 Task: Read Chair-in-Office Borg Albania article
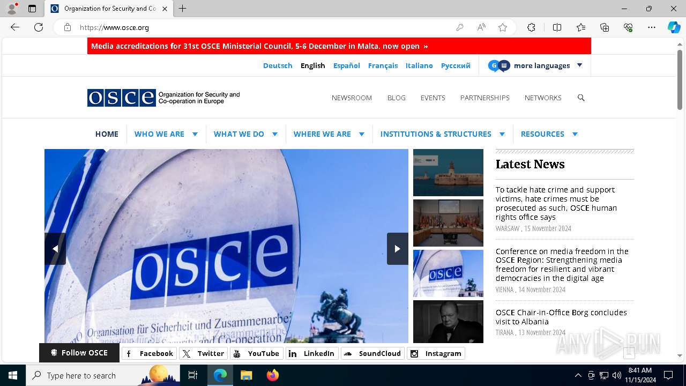[561, 317]
